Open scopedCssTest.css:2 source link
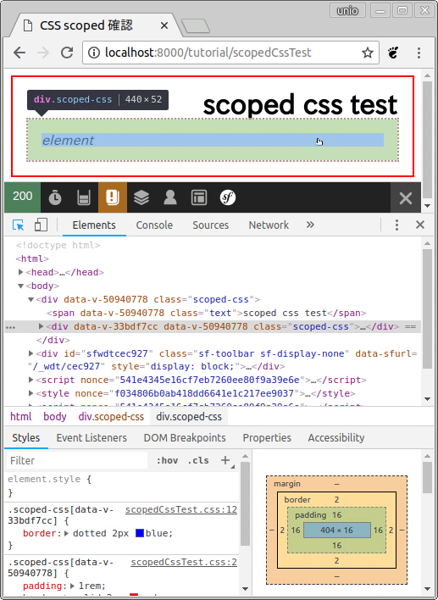438x600 pixels. click(184, 562)
